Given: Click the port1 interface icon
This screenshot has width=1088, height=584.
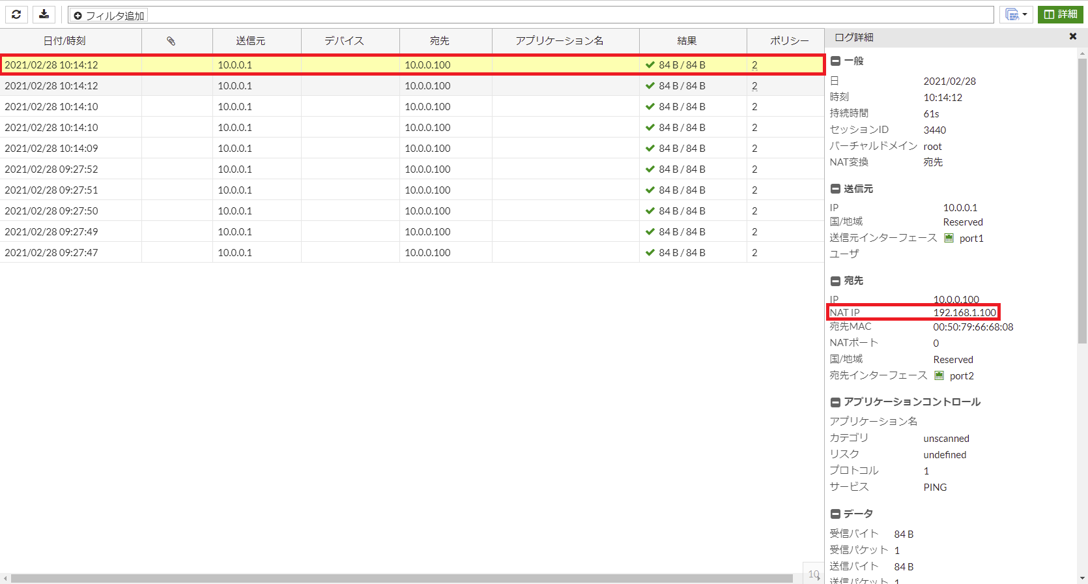Looking at the screenshot, I should coord(949,238).
